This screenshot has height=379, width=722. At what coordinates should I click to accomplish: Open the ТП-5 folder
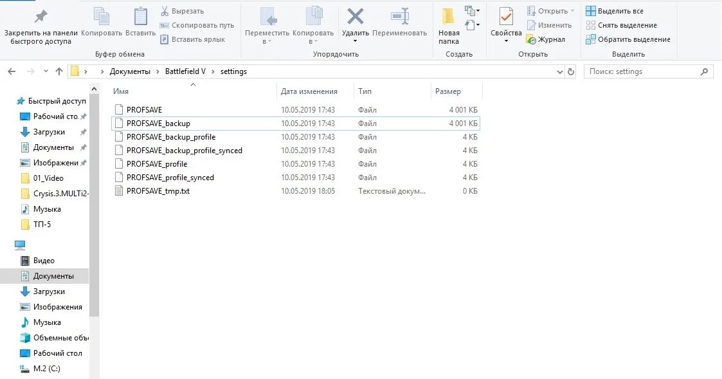[36, 225]
